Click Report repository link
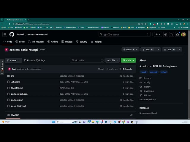The height and width of the screenshot is (142, 190). pyautogui.click(x=148, y=100)
